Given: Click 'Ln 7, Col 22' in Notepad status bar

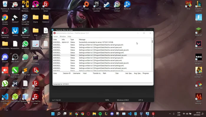Looking at the screenshot, I should coord(56,100).
